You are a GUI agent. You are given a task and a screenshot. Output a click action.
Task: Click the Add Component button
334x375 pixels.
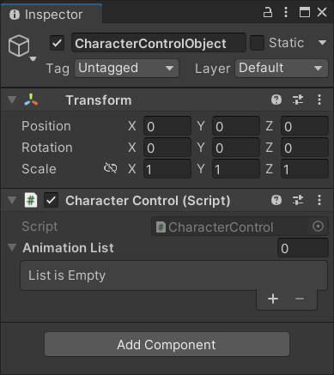167,344
